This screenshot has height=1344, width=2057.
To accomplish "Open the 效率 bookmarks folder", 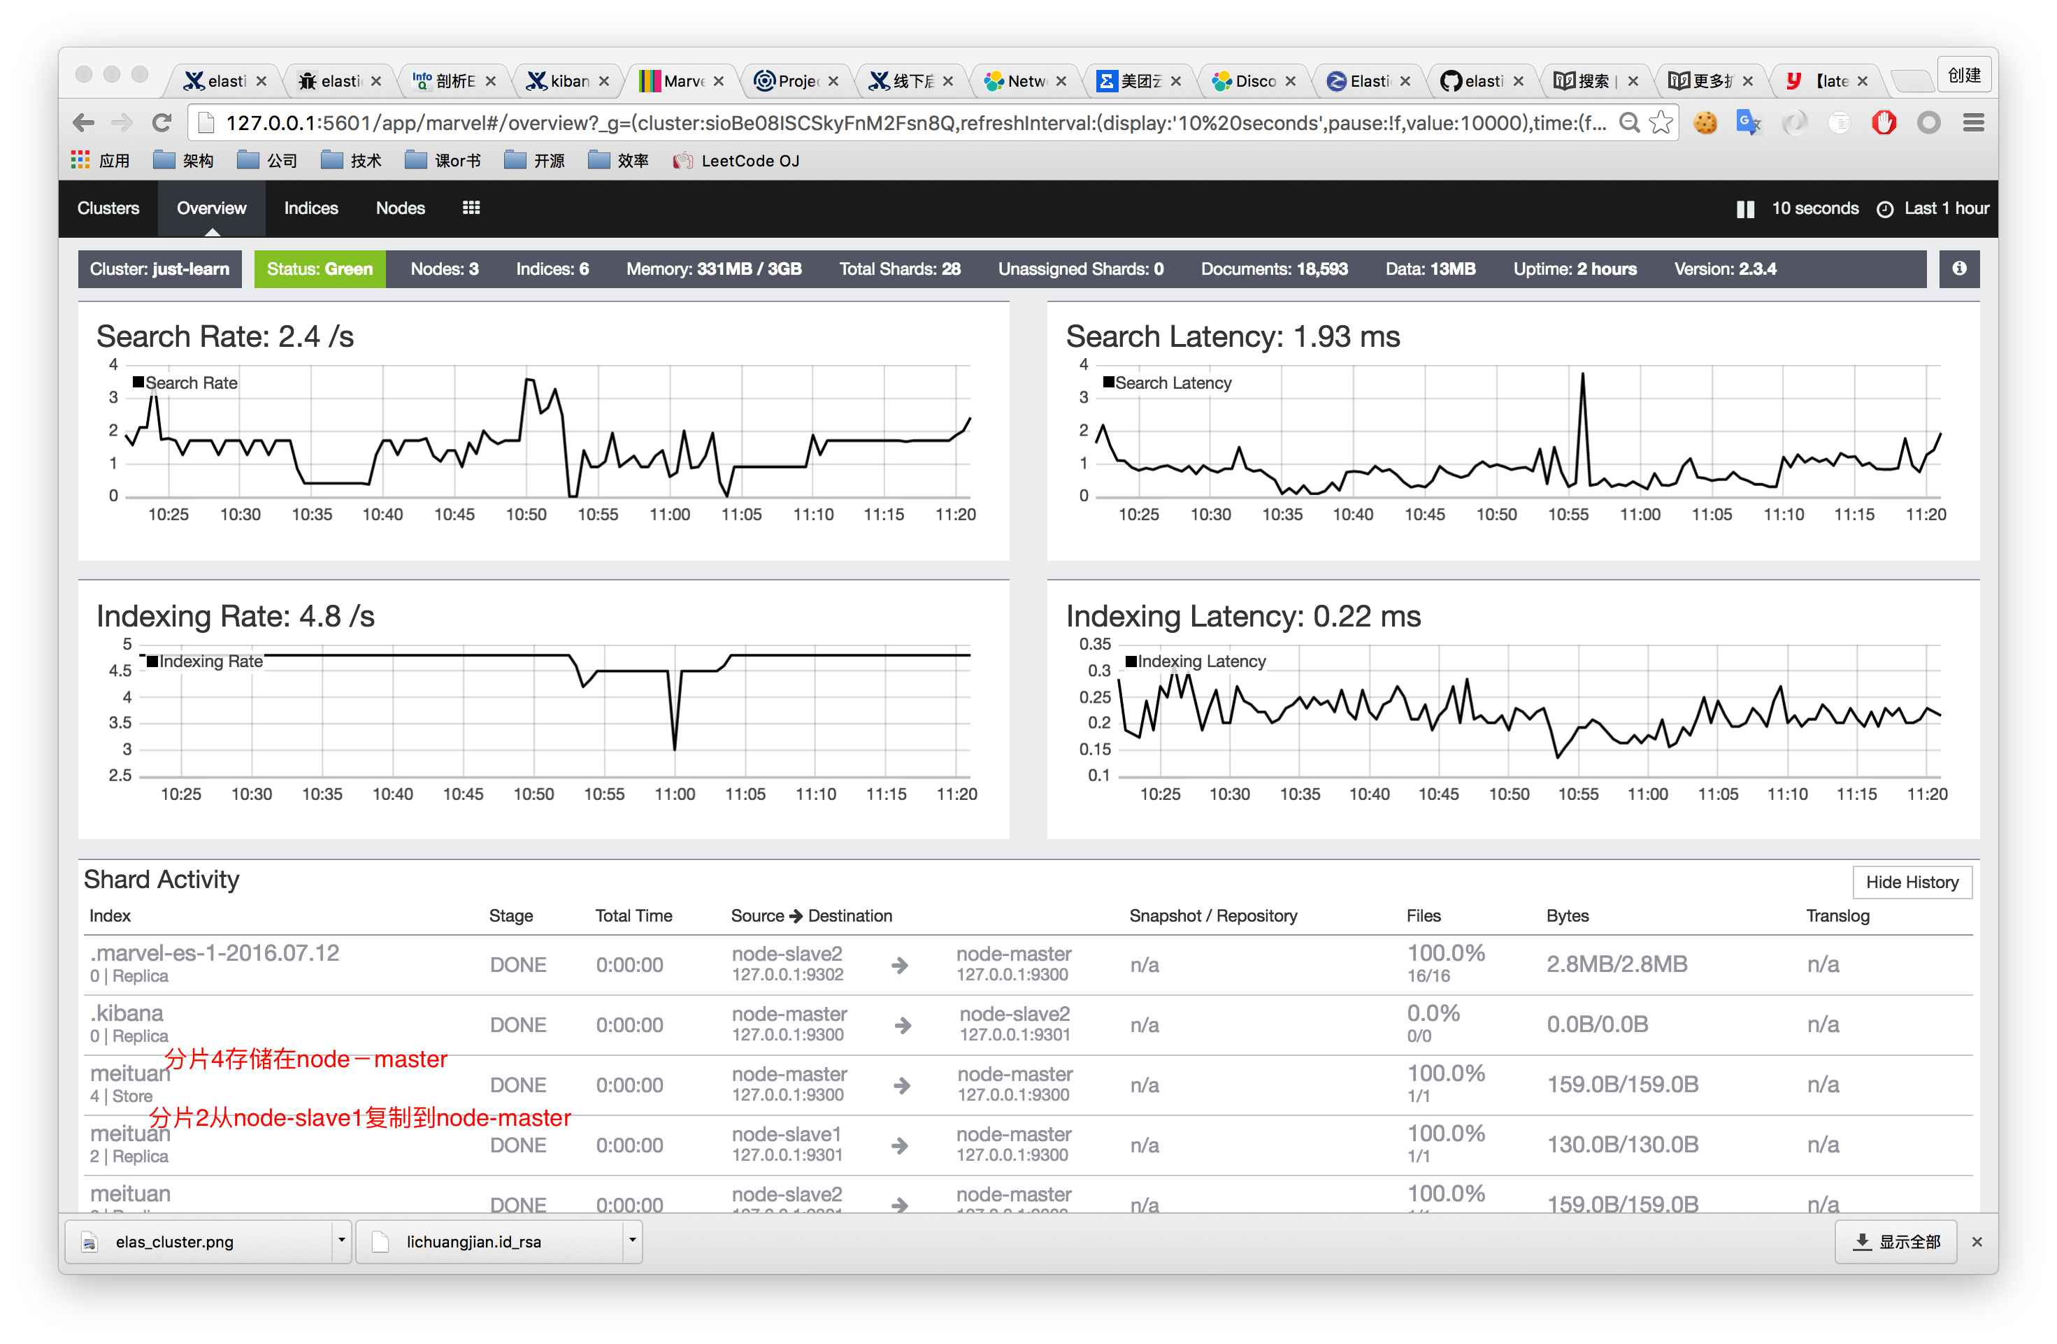I will [618, 161].
